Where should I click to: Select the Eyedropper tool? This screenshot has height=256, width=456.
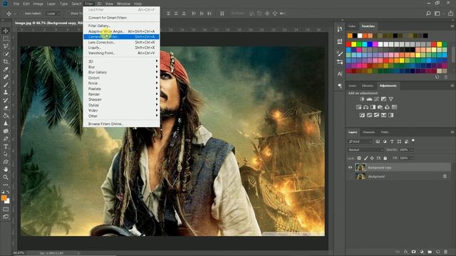pos(6,69)
